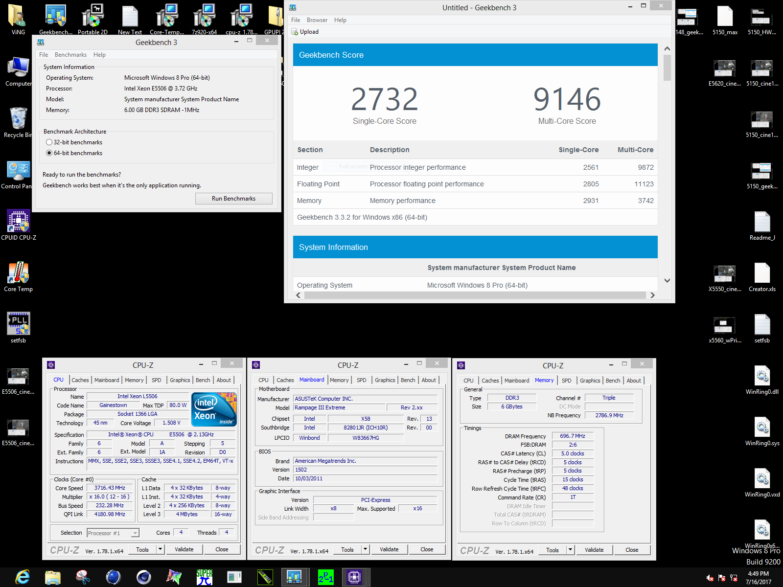The image size is (783, 587).
Task: Open the setfsb text file icon on right
Action: (x=762, y=328)
